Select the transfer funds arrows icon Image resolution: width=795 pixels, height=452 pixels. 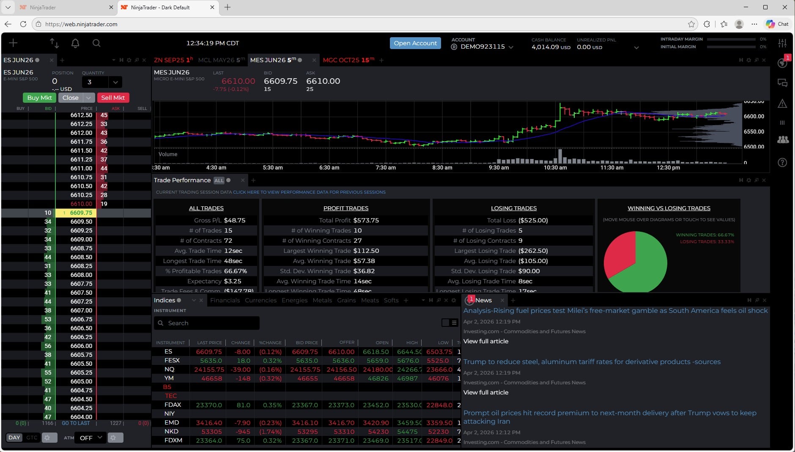(x=54, y=43)
